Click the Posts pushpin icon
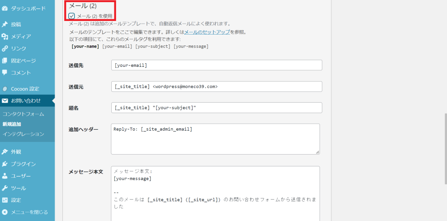 tap(5, 24)
